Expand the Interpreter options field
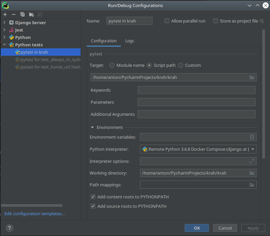 click(252, 161)
